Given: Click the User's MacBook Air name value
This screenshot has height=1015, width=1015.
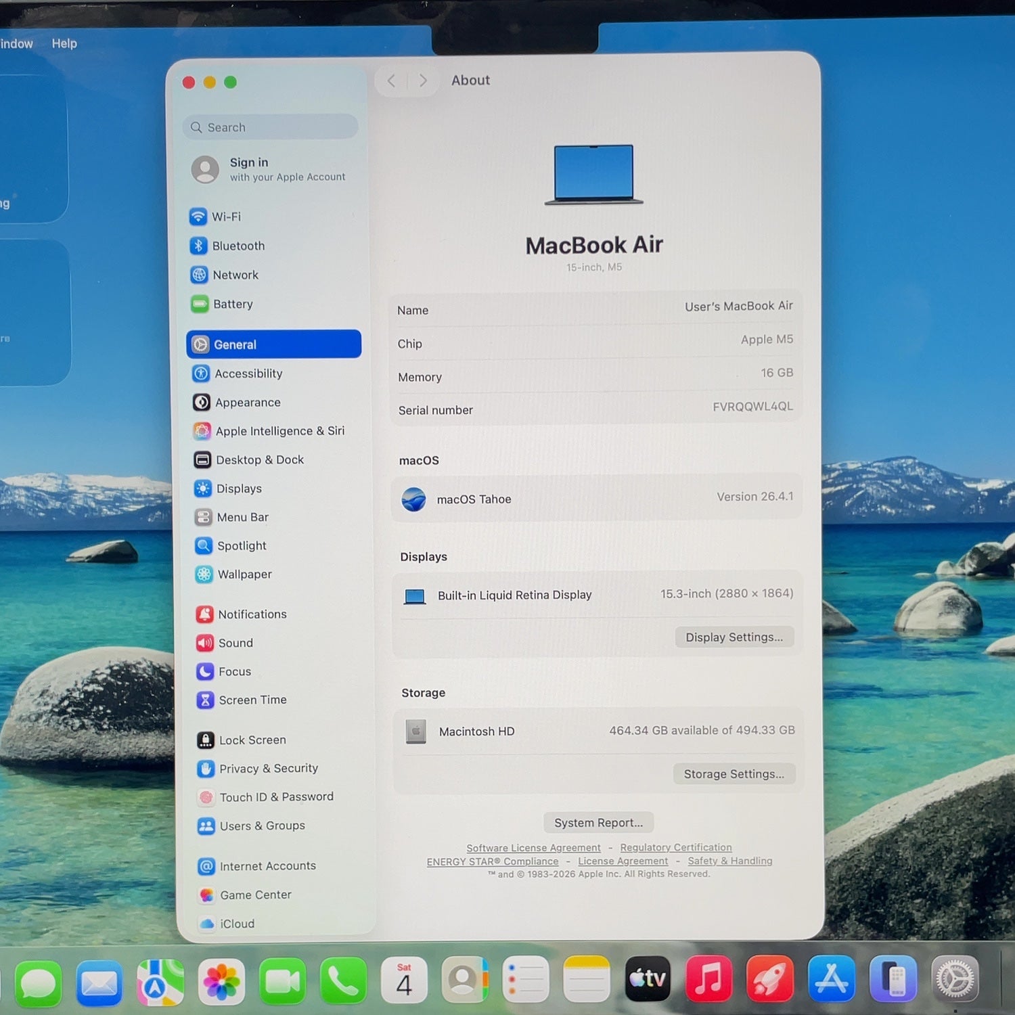Looking at the screenshot, I should pos(739,306).
